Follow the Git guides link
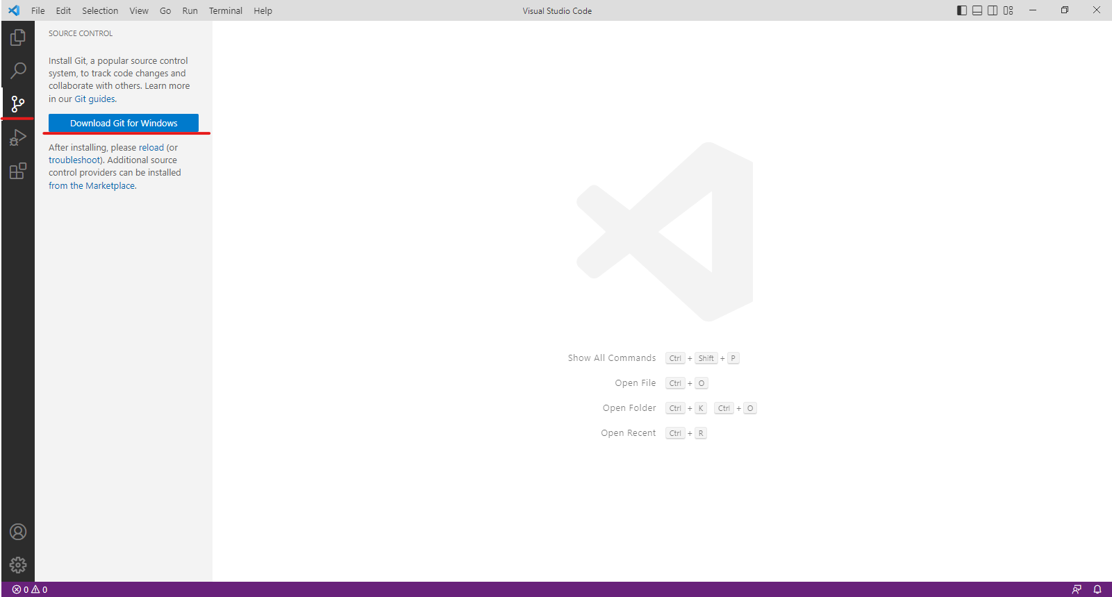This screenshot has width=1112, height=597. click(95, 99)
